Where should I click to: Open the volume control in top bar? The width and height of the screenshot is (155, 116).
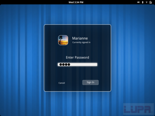(138, 2)
